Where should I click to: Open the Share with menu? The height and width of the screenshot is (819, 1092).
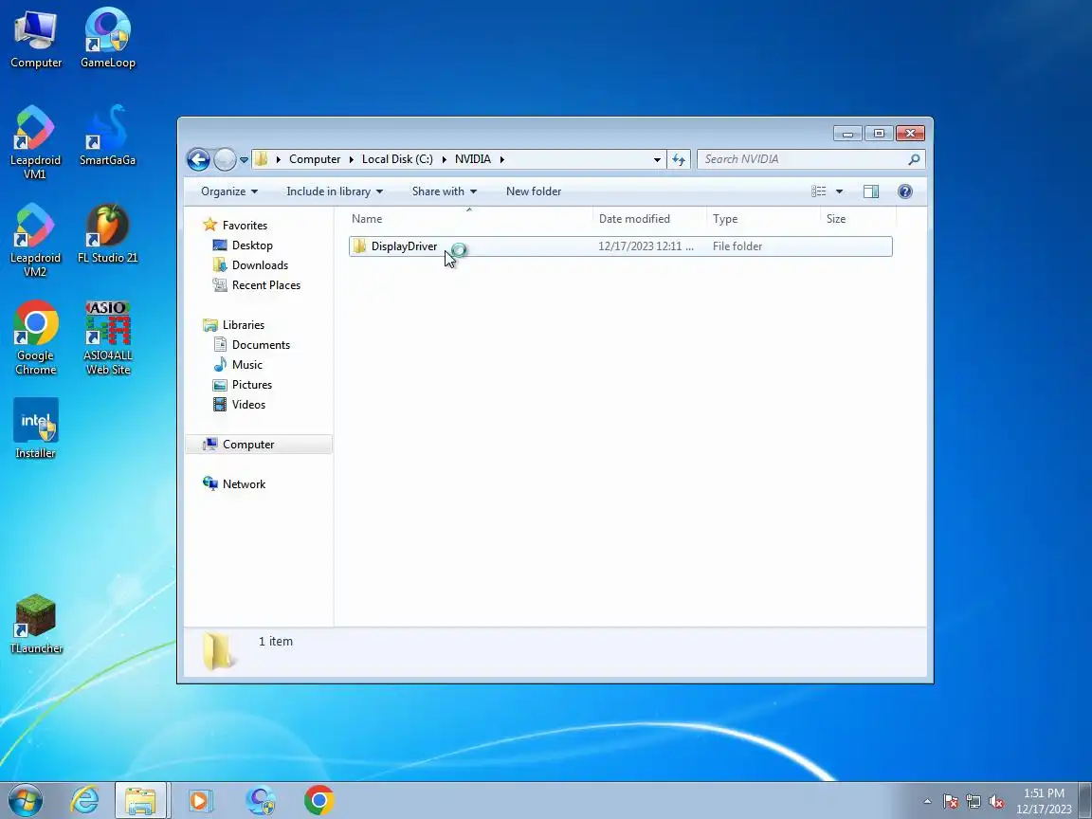445,191
